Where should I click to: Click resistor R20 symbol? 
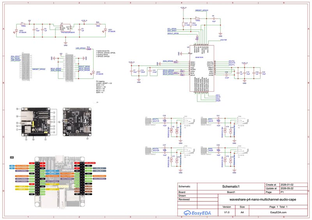(98, 24)
